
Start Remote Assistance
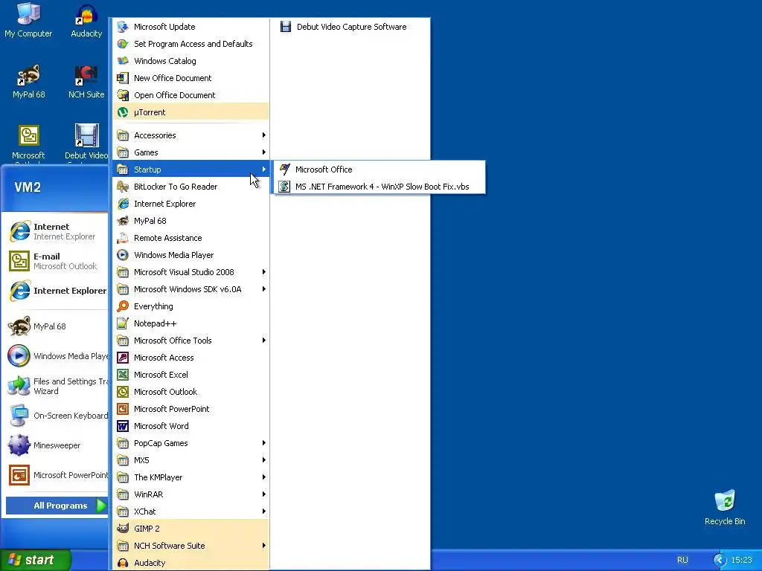pyautogui.click(x=190, y=238)
